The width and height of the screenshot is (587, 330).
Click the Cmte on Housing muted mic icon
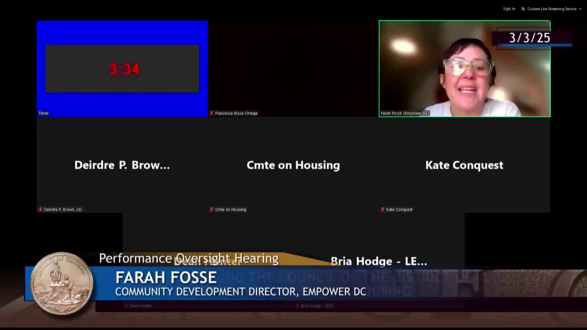pyautogui.click(x=211, y=209)
